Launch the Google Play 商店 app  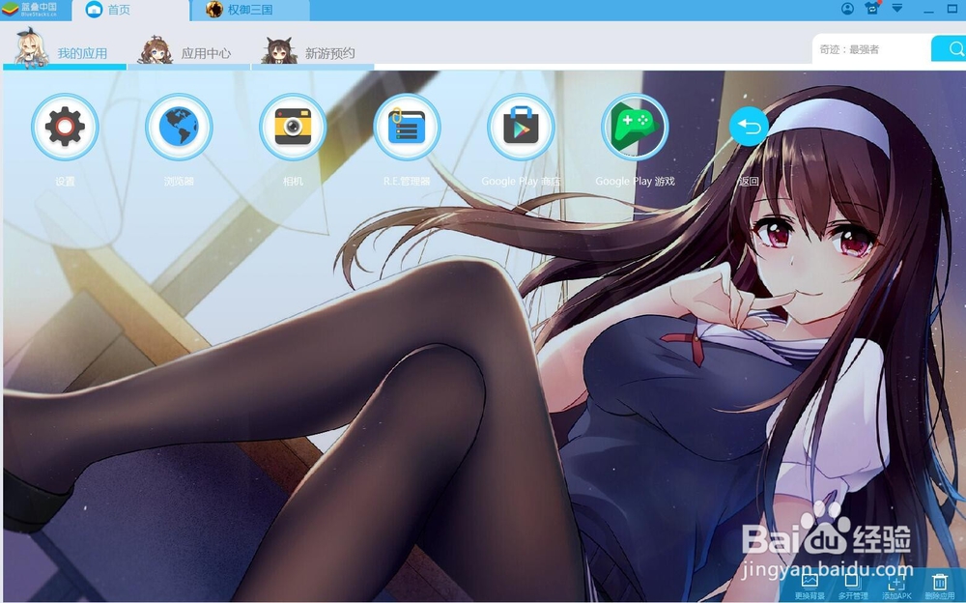[521, 127]
